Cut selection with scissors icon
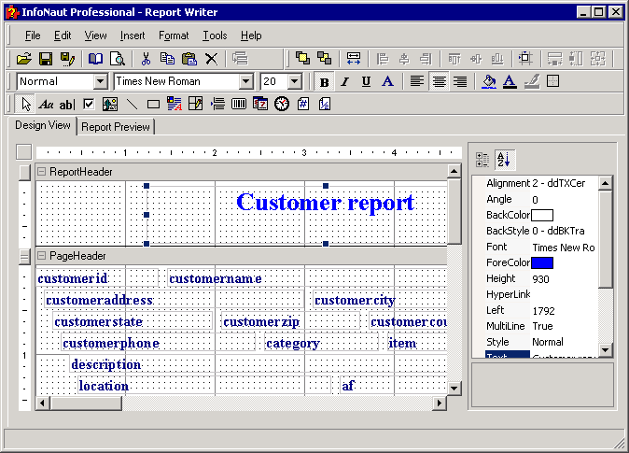This screenshot has height=453, width=629. (x=146, y=59)
